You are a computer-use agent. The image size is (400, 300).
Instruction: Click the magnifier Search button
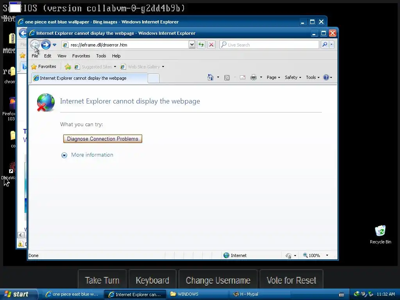coord(325,45)
